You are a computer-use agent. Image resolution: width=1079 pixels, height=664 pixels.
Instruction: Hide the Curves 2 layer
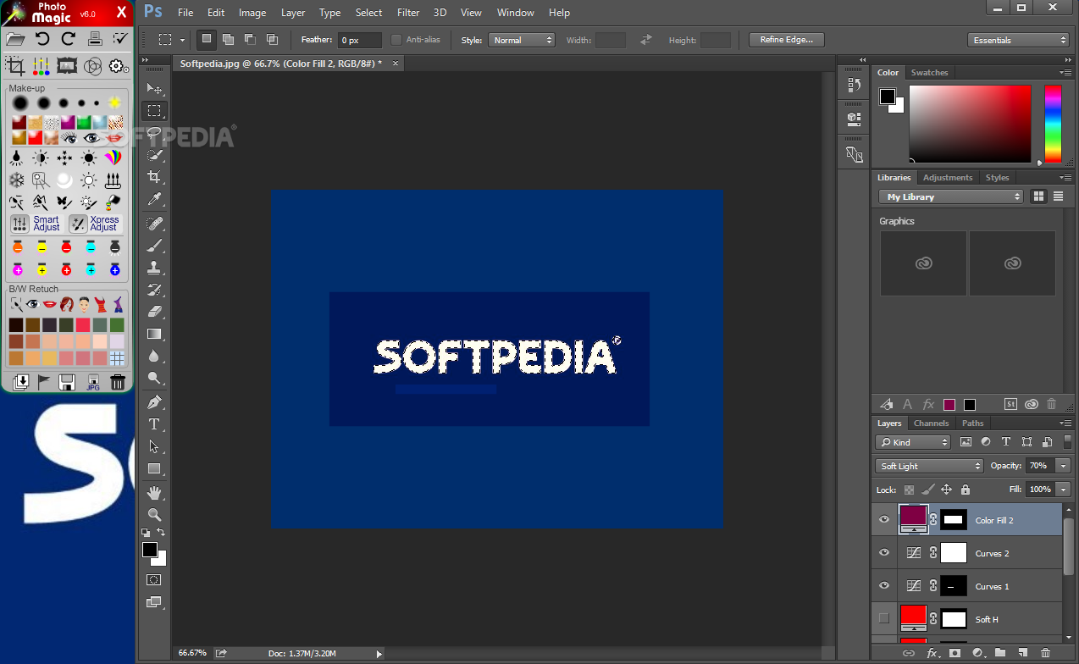point(884,553)
